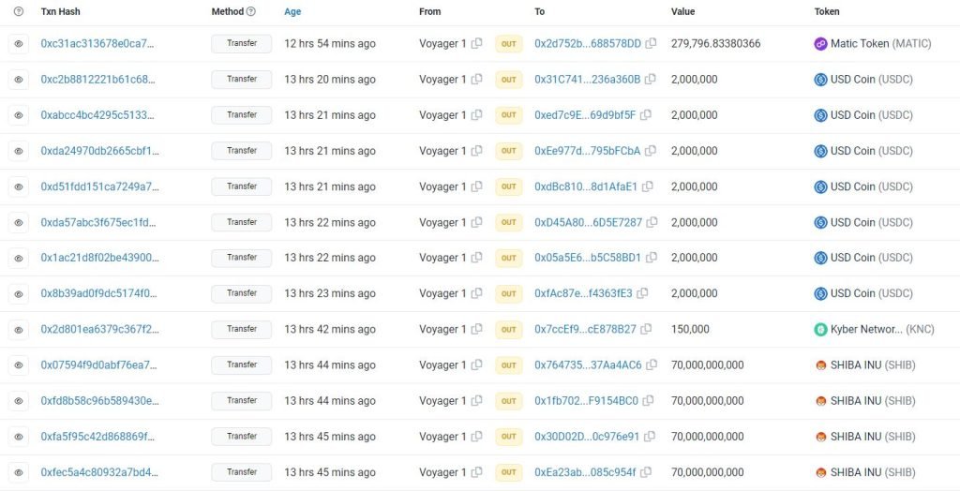Click Transfer method badge in 0xfa5f95c42d868869f row

point(241,437)
